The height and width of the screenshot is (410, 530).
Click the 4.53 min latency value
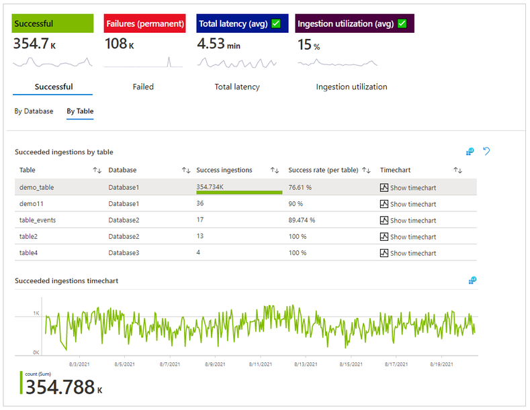click(219, 44)
